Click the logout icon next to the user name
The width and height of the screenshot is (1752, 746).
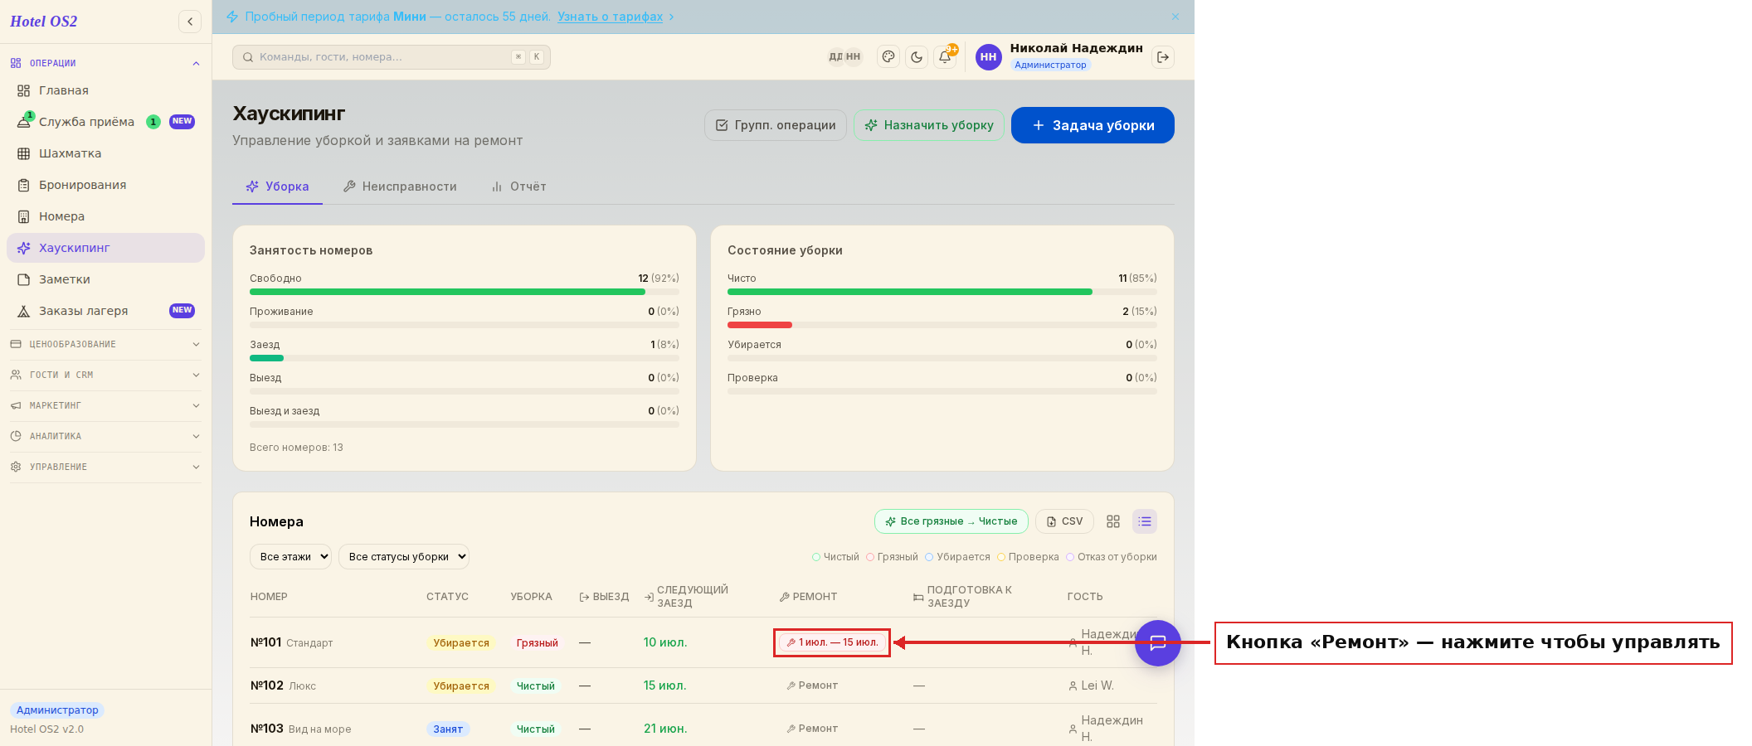tap(1163, 57)
